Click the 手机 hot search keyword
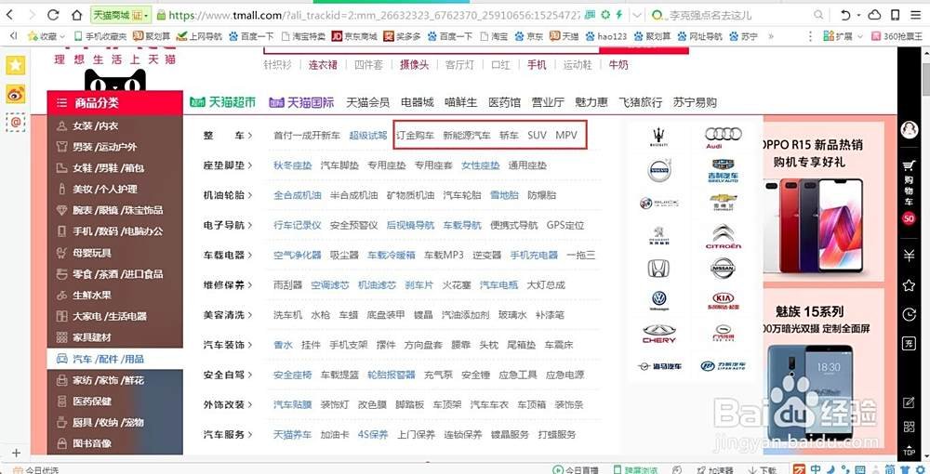Image resolution: width=930 pixels, height=474 pixels. 537,64
